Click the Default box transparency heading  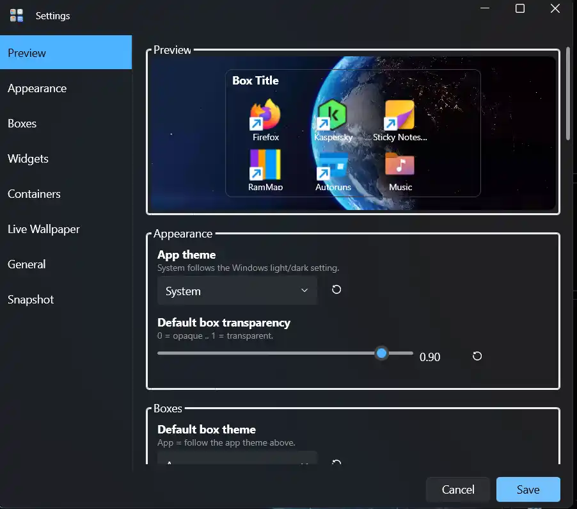(224, 323)
